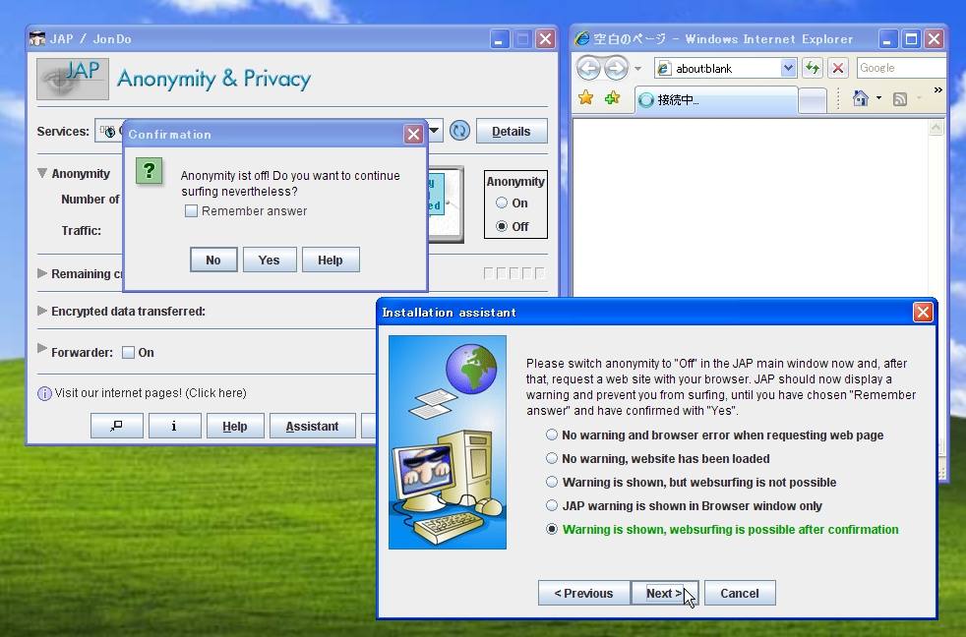Open the Favorites star in Internet Explorer
966x637 pixels.
click(x=586, y=98)
